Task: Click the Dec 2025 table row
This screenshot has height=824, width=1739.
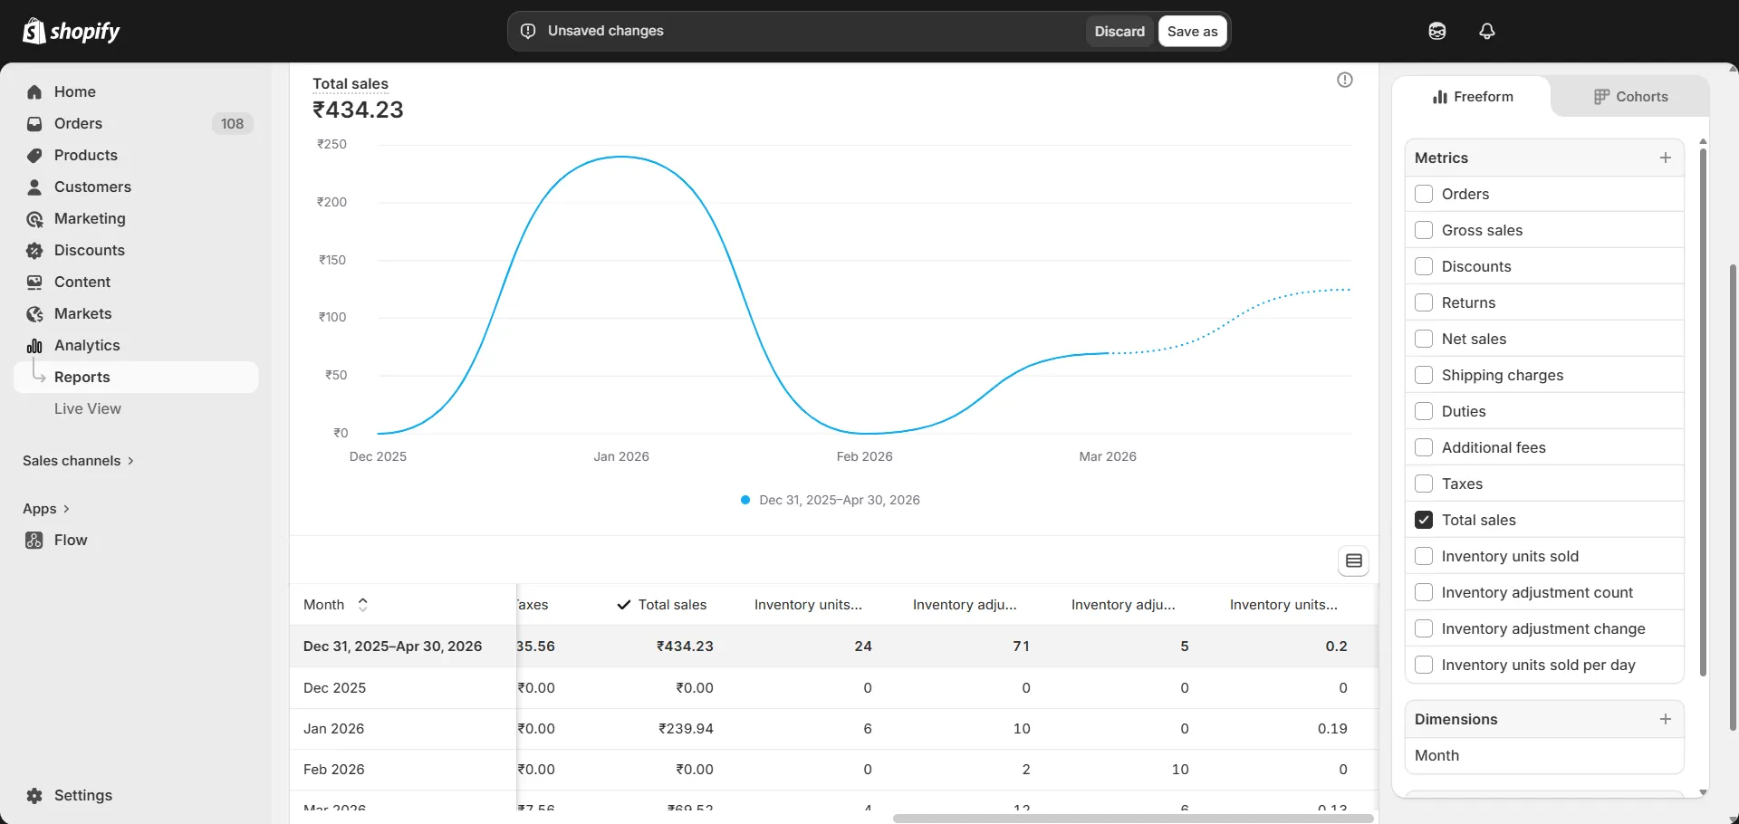Action: pos(833,688)
